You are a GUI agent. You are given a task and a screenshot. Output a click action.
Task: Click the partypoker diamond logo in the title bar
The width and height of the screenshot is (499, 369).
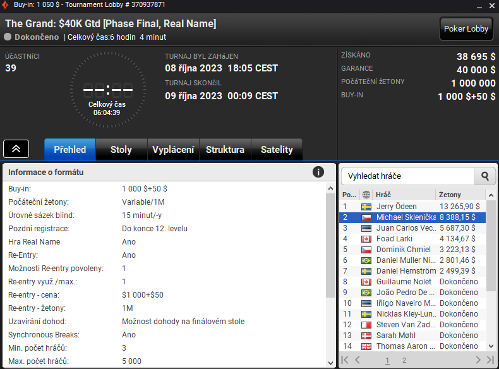pos(5,5)
